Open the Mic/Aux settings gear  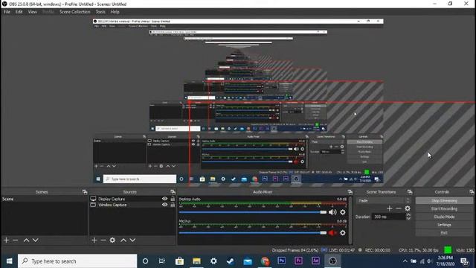point(343,233)
